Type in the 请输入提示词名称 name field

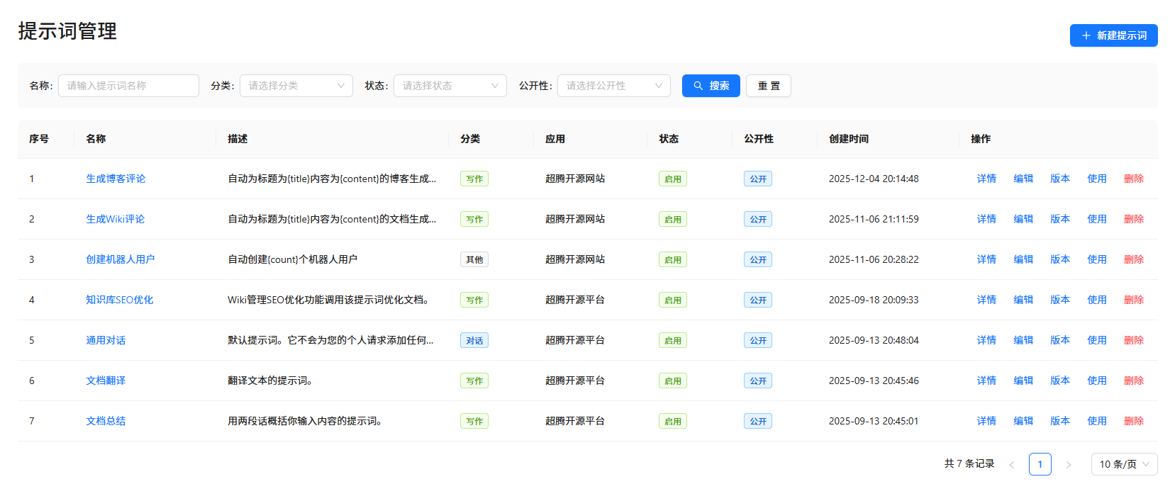click(x=128, y=86)
